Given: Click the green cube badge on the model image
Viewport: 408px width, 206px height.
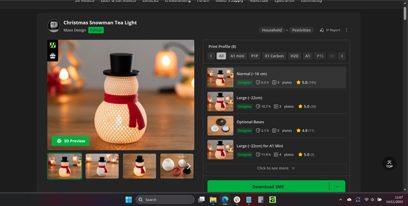Looking at the screenshot, I should pyautogui.click(x=53, y=45).
